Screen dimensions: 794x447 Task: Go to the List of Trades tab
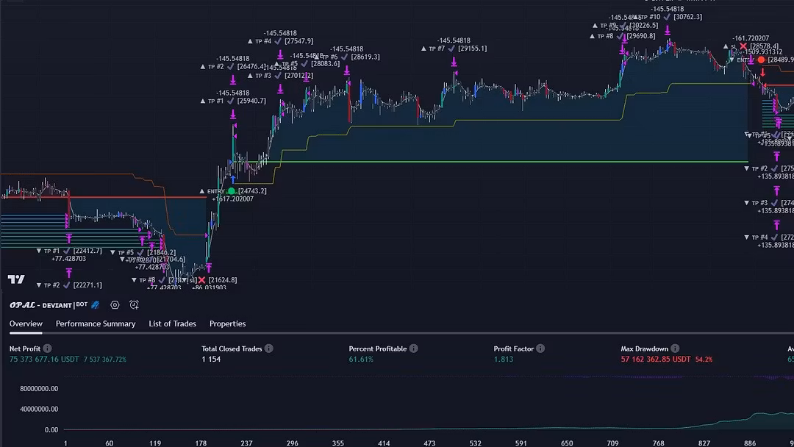point(172,324)
